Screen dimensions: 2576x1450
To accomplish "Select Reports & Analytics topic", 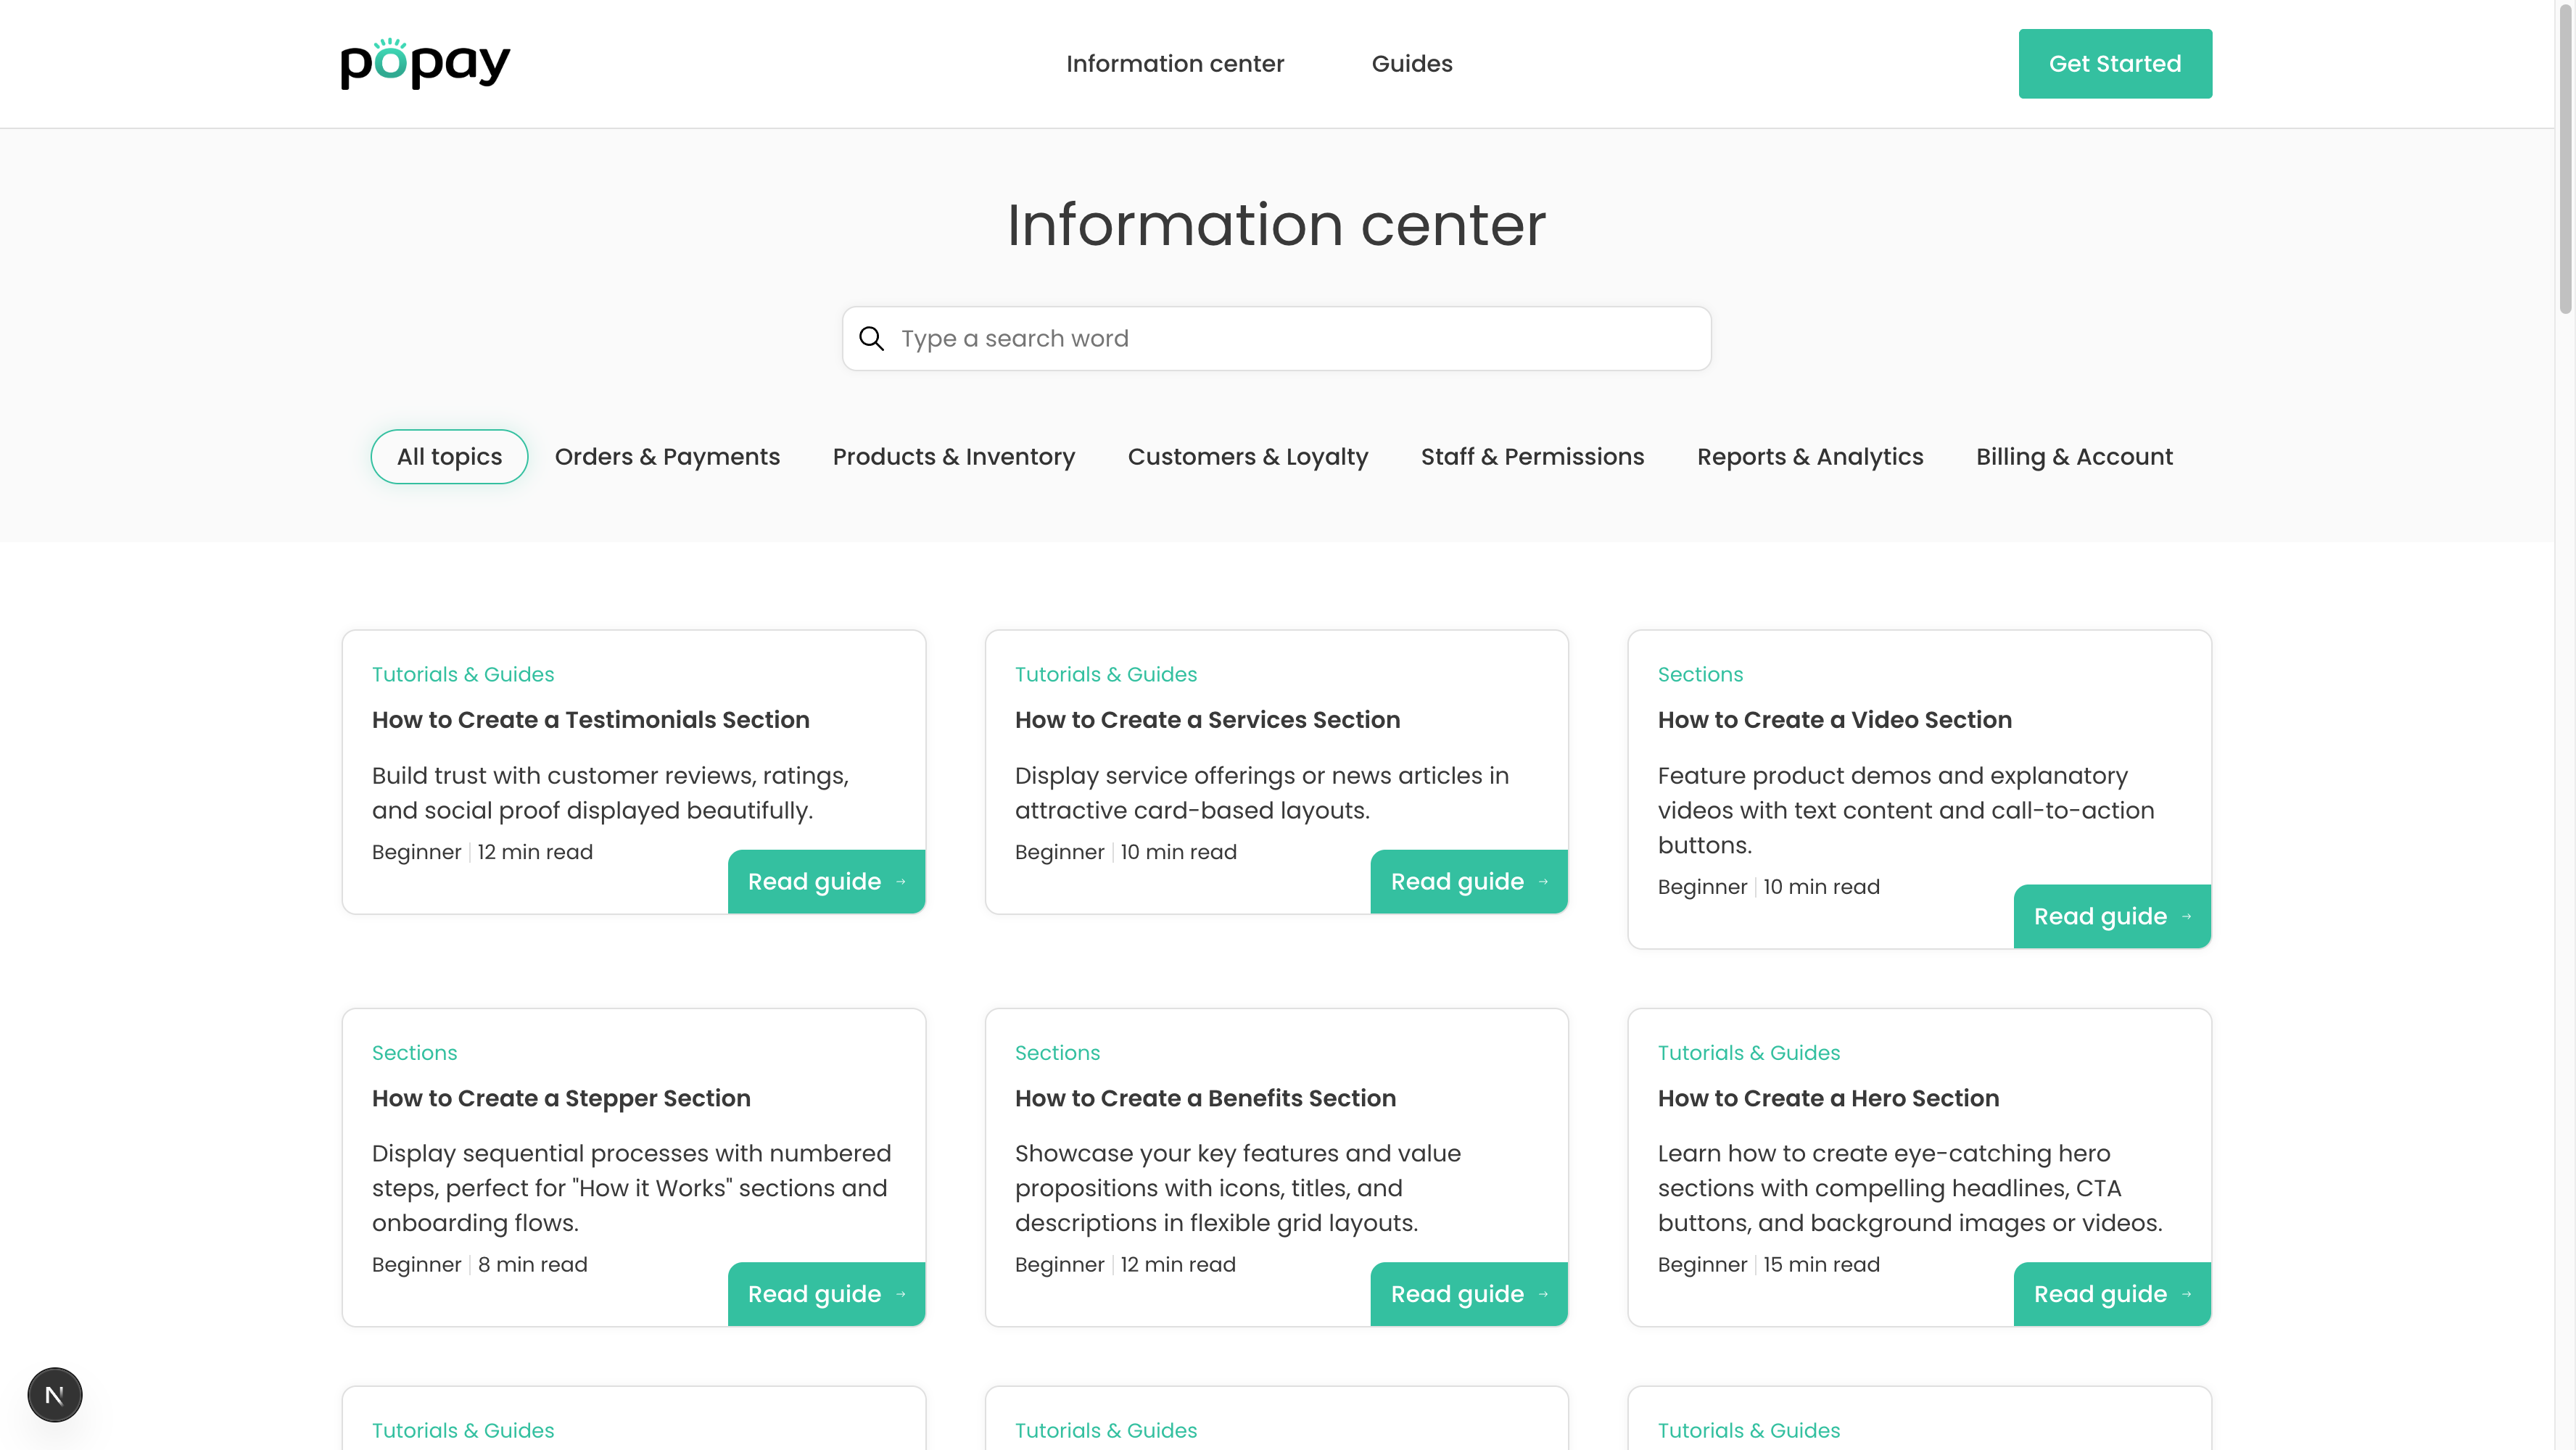I will tap(1809, 457).
